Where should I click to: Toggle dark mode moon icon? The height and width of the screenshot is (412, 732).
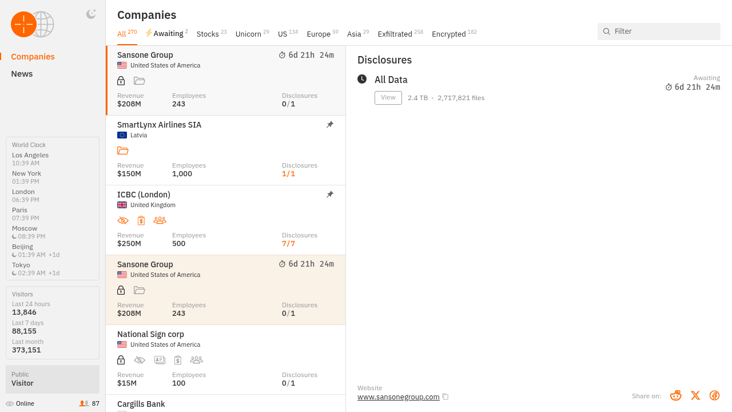pyautogui.click(x=91, y=14)
